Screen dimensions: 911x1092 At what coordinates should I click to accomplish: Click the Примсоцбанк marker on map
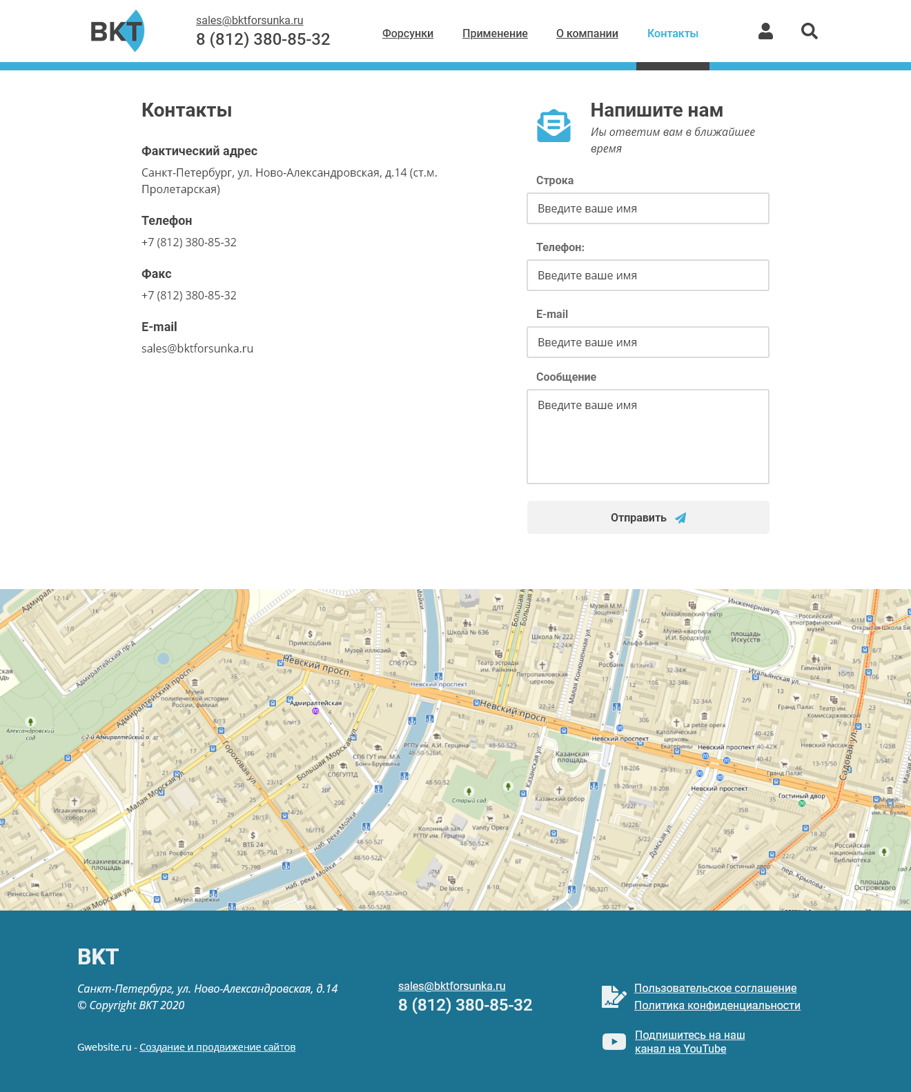310,634
